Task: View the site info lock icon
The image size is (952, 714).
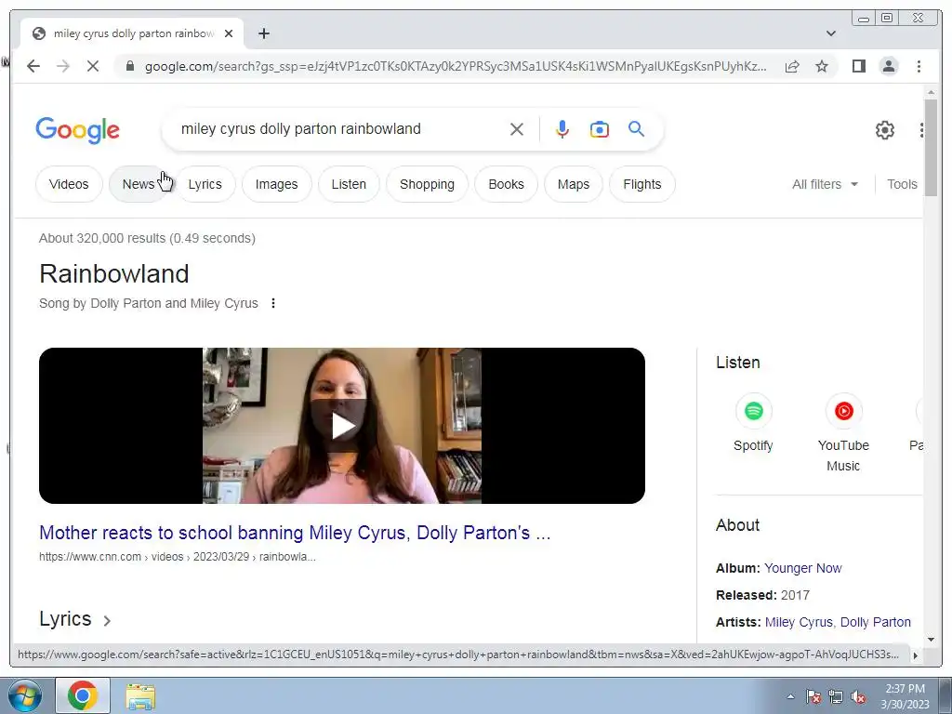Action: pos(130,66)
